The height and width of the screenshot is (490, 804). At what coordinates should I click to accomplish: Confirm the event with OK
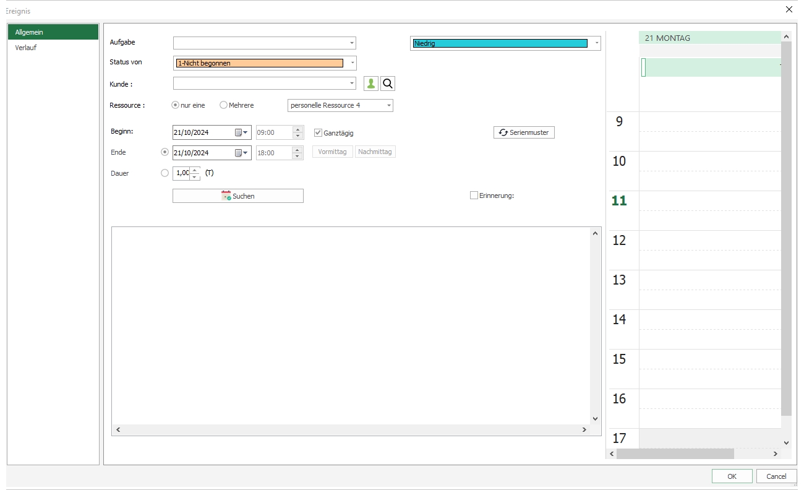(x=732, y=476)
